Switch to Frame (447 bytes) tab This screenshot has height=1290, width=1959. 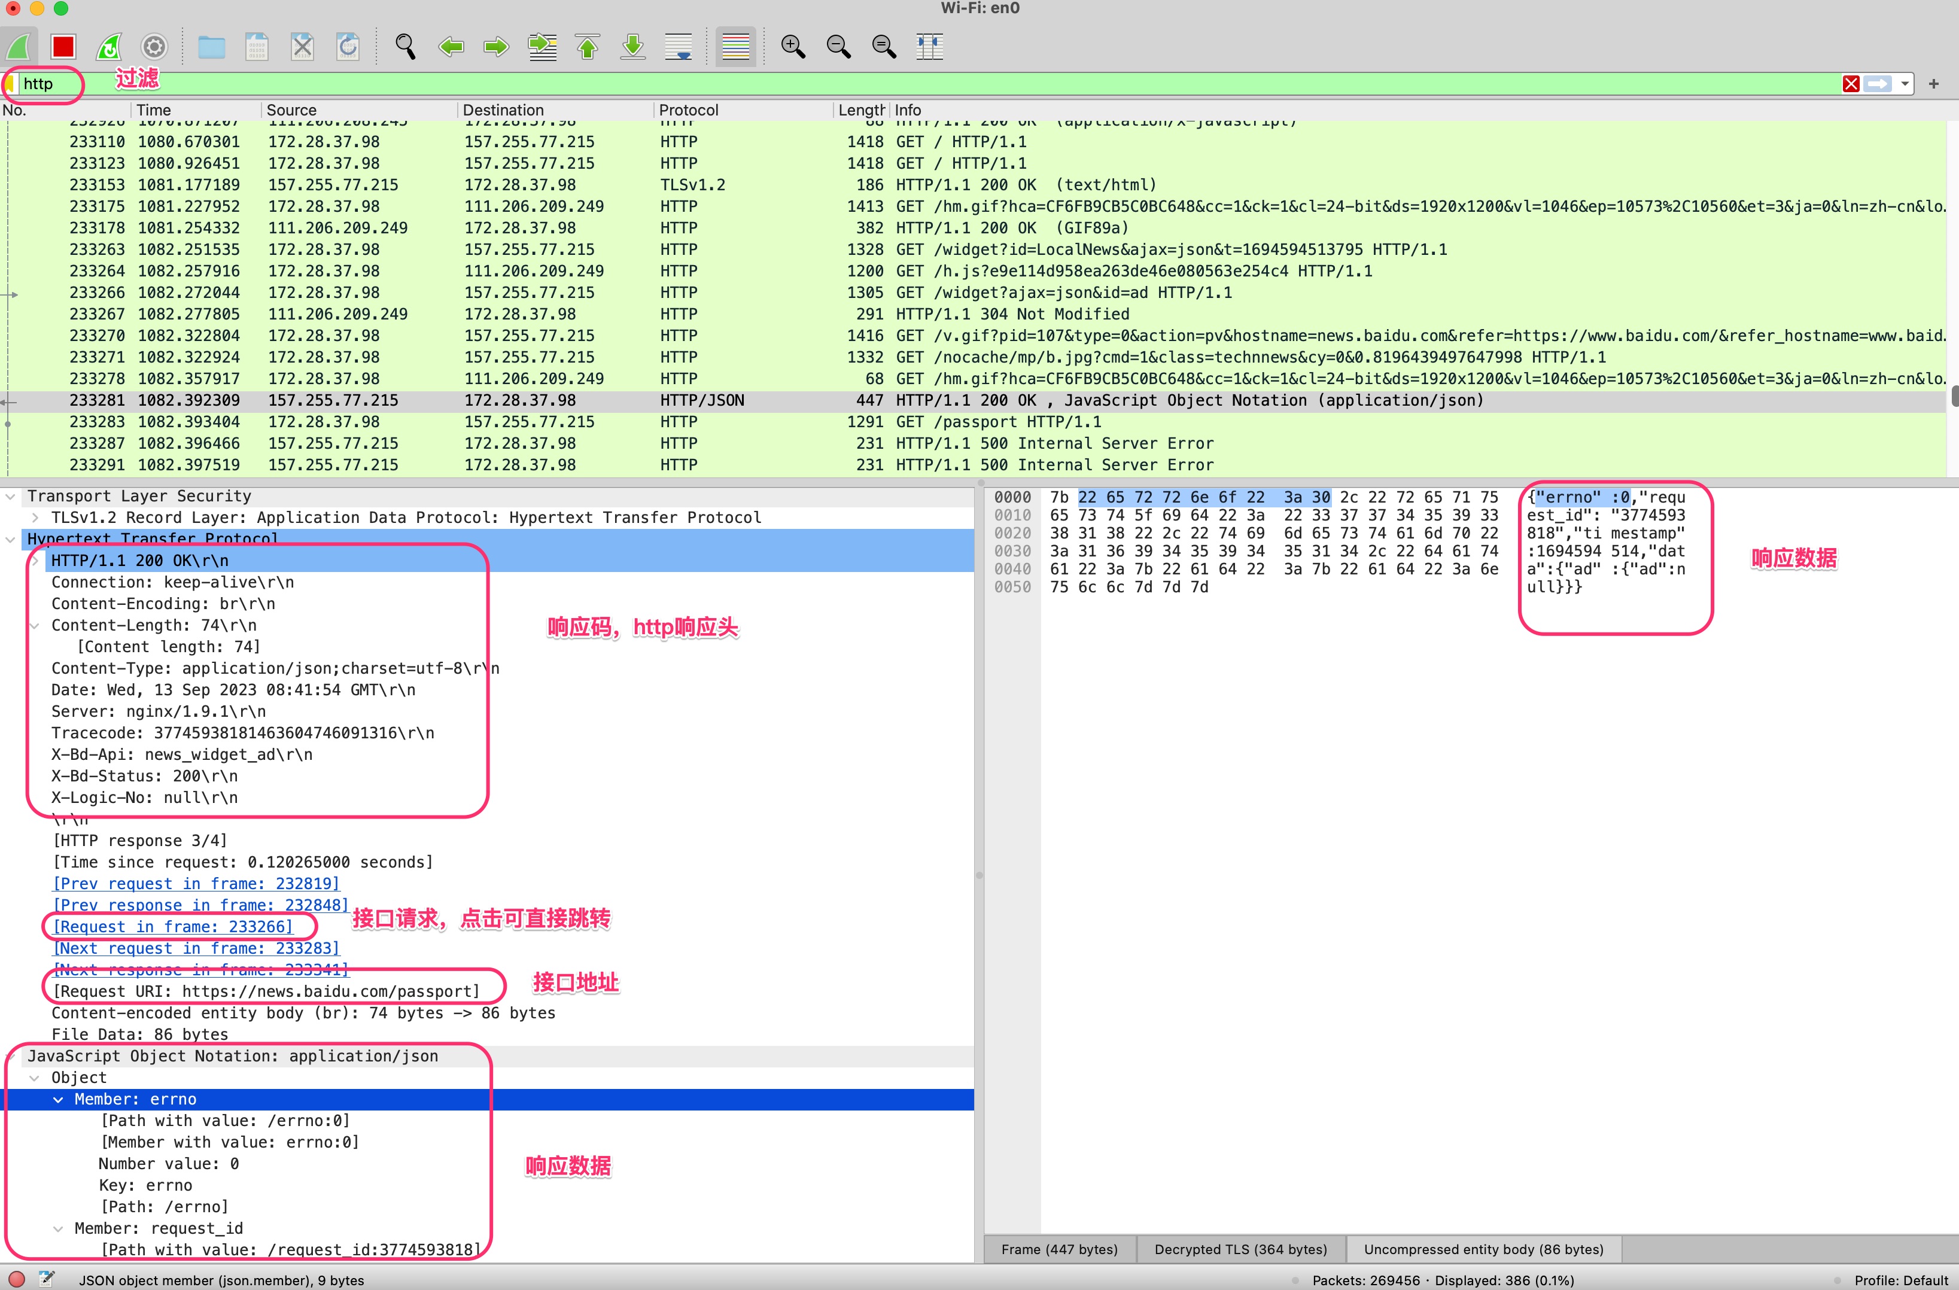click(x=1059, y=1249)
